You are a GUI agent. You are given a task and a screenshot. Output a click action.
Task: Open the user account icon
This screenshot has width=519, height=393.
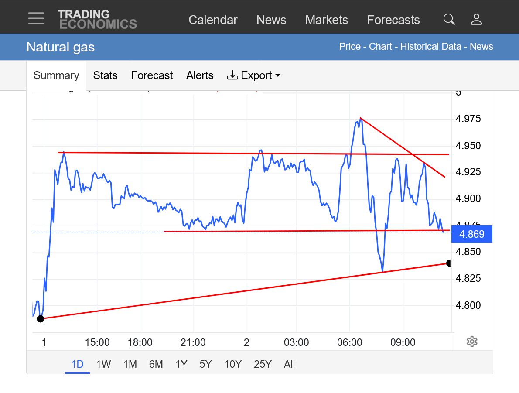pos(476,19)
